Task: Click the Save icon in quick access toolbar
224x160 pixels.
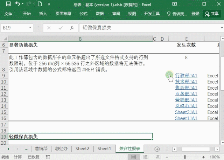Action: (8, 4)
